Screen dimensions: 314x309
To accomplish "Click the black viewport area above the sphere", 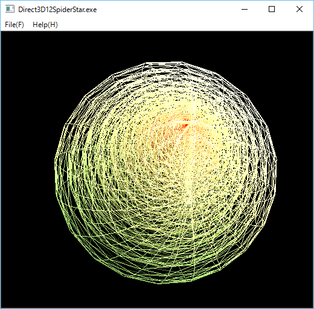I will (157, 46).
